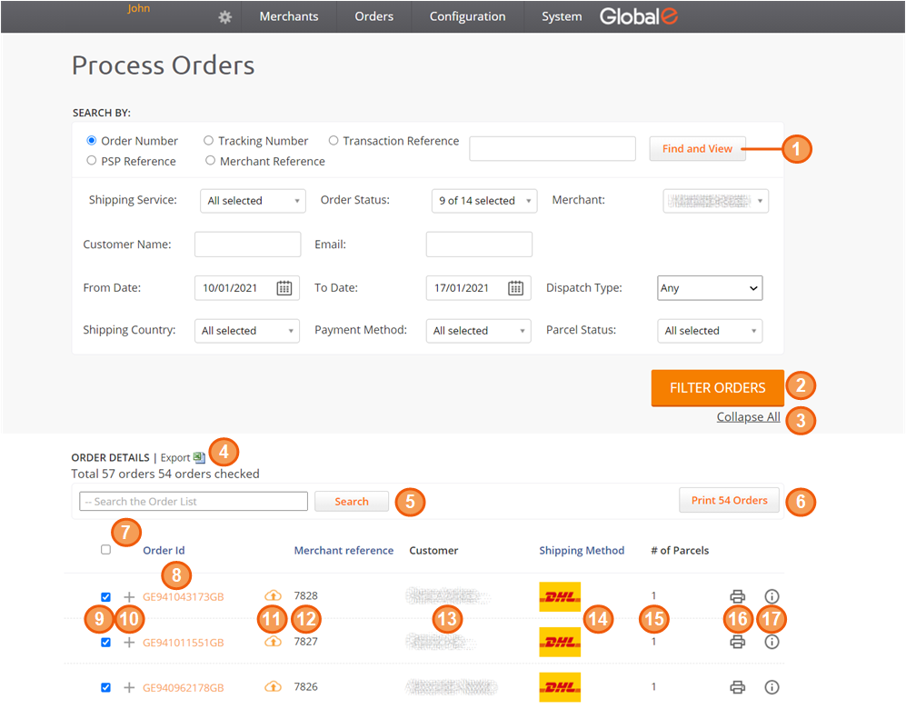906x709 pixels.
Task: Open the Dispatch Type dropdown
Action: click(x=709, y=288)
